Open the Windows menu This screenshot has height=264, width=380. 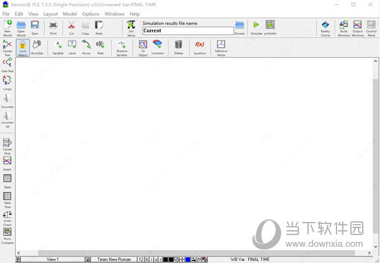(115, 14)
